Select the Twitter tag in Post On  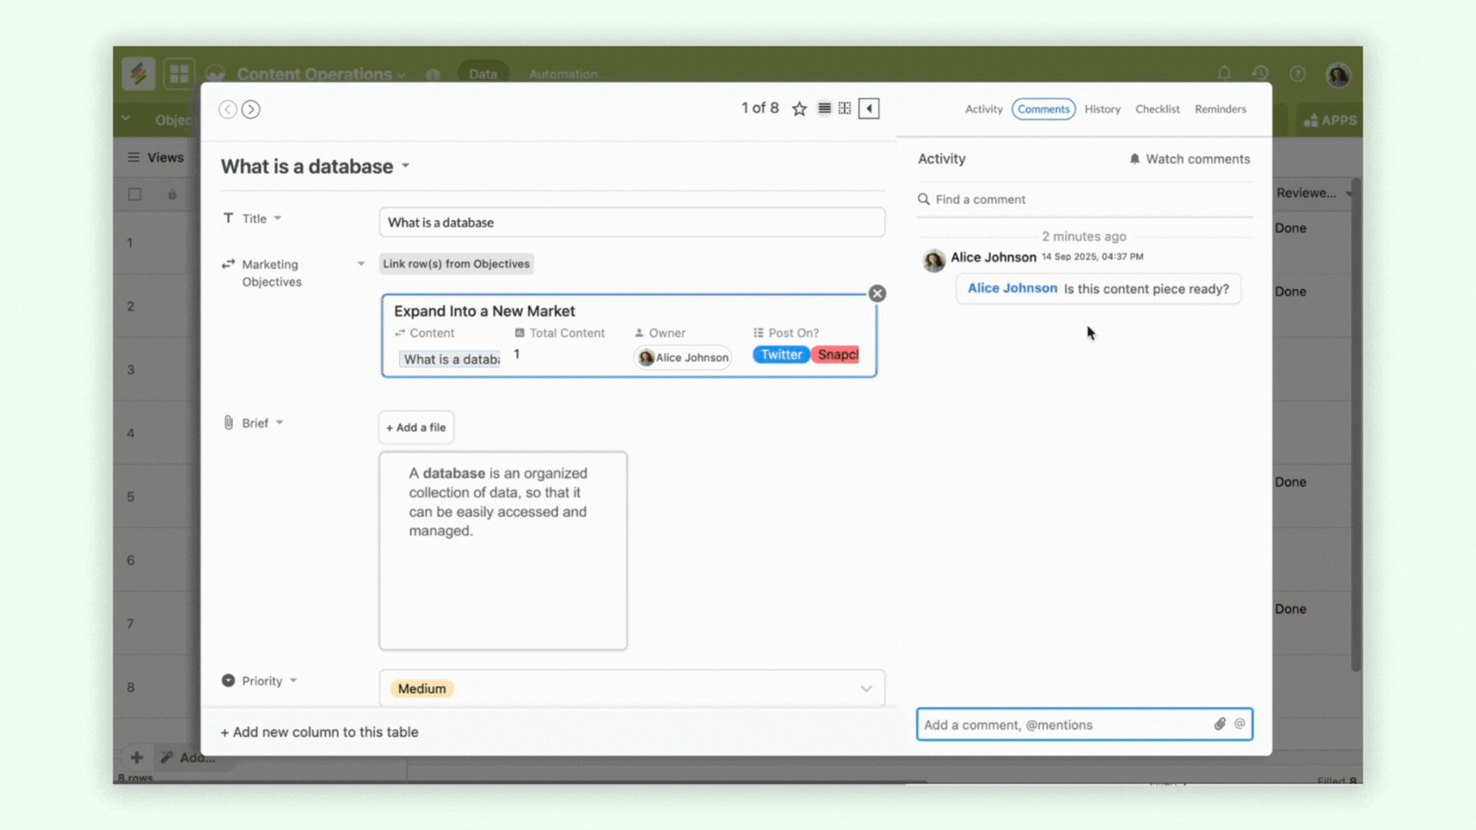pyautogui.click(x=780, y=355)
